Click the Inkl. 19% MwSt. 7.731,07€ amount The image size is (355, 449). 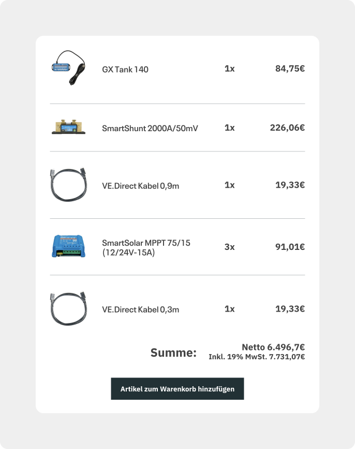pyautogui.click(x=256, y=357)
